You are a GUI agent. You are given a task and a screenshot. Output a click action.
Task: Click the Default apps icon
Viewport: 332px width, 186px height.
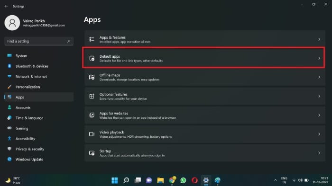point(92,58)
